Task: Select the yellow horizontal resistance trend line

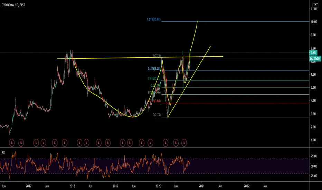Action: click(140, 57)
